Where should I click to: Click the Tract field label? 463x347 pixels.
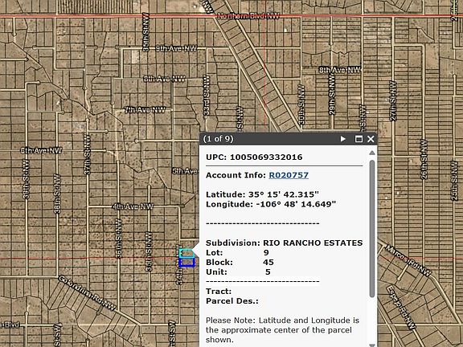(219, 292)
